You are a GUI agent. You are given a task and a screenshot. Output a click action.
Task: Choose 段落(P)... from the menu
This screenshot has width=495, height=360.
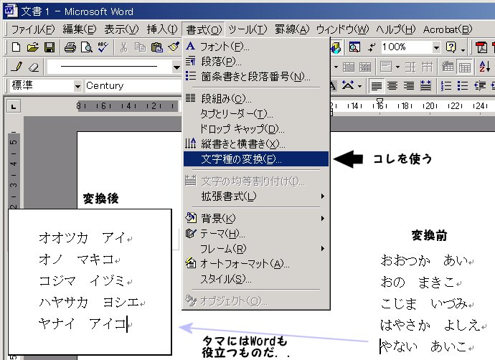[x=256, y=61]
